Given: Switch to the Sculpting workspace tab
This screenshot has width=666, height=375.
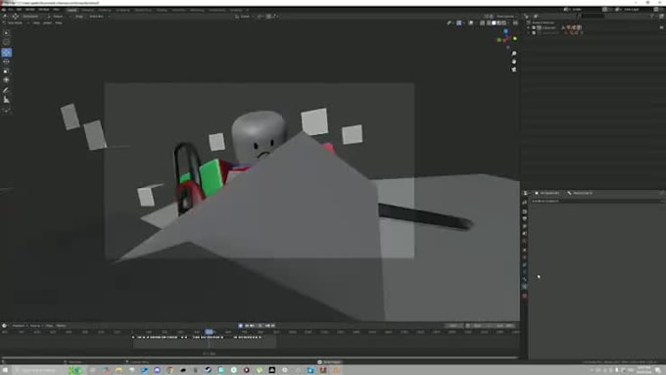Looking at the screenshot, I should (x=105, y=10).
